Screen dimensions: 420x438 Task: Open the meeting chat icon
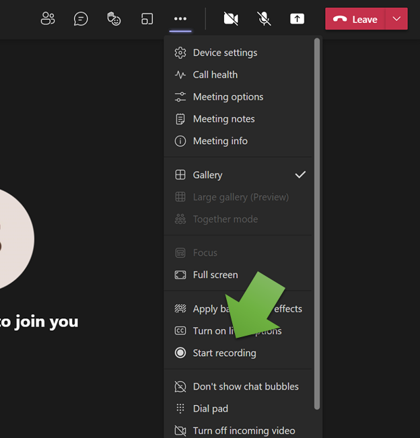81,19
